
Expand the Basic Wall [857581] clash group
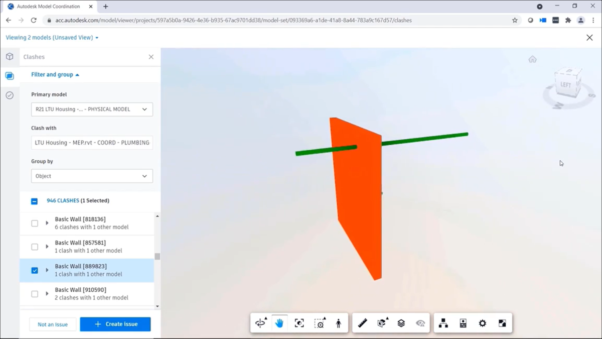(x=47, y=247)
